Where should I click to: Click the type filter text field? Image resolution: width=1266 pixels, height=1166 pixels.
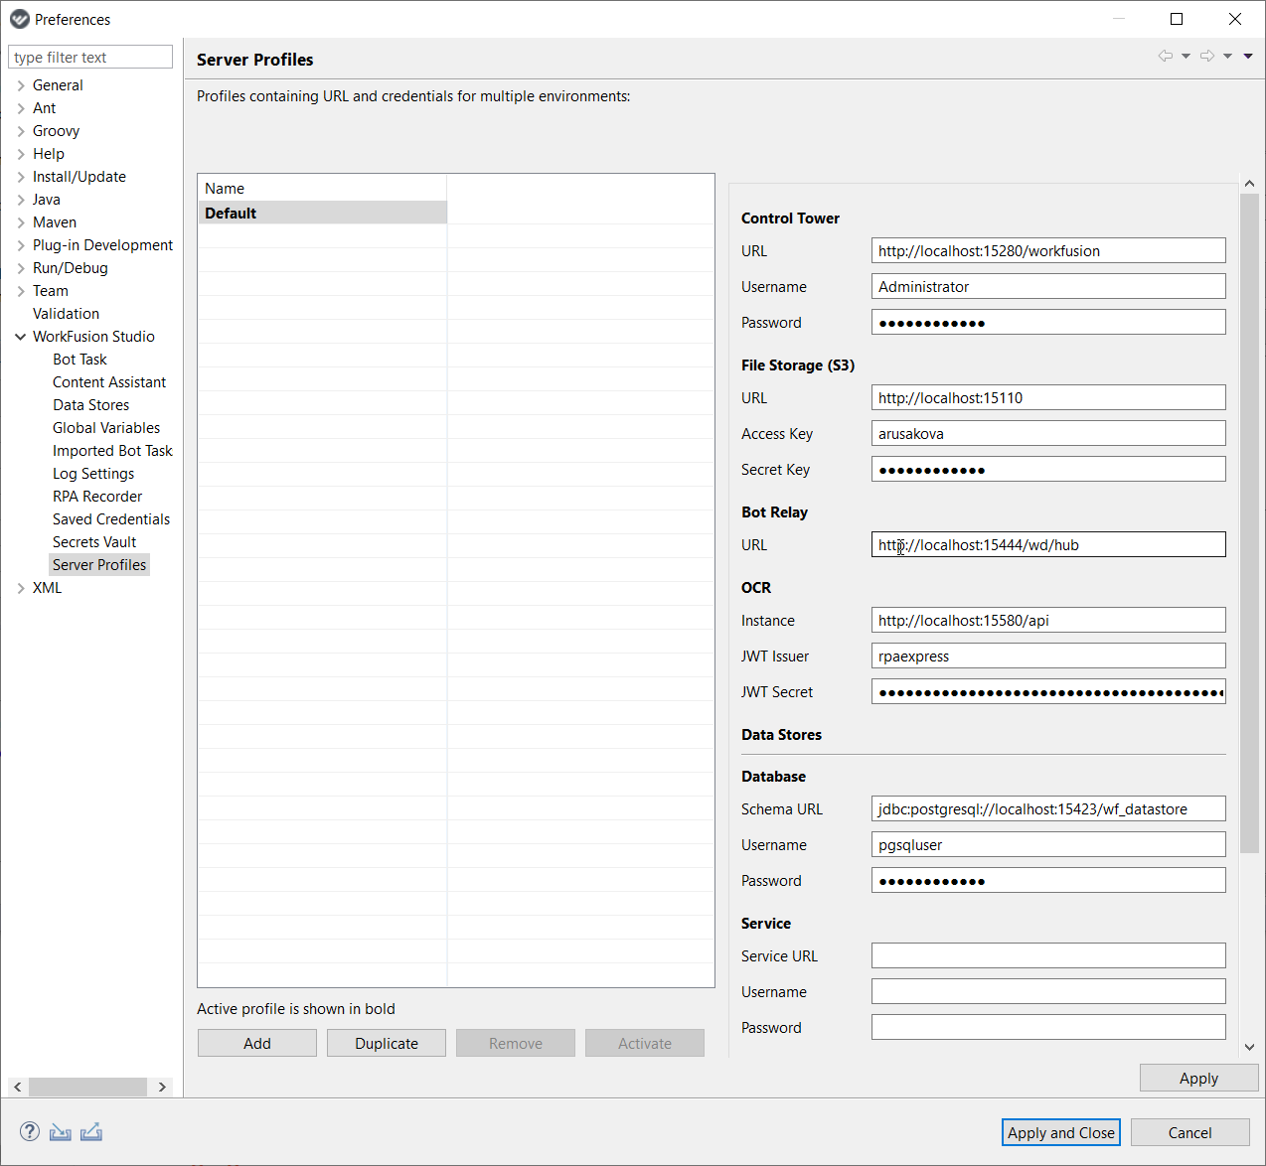coord(90,58)
